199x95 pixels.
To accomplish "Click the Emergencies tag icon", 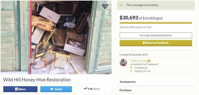I will tap(131, 68).
